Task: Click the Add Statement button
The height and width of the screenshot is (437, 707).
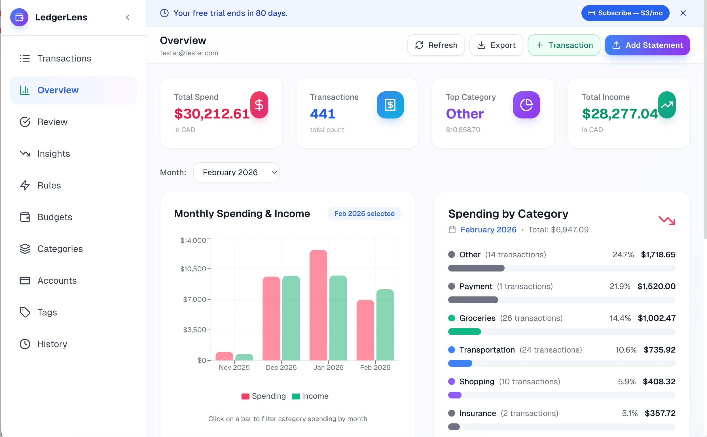Action: (x=647, y=45)
